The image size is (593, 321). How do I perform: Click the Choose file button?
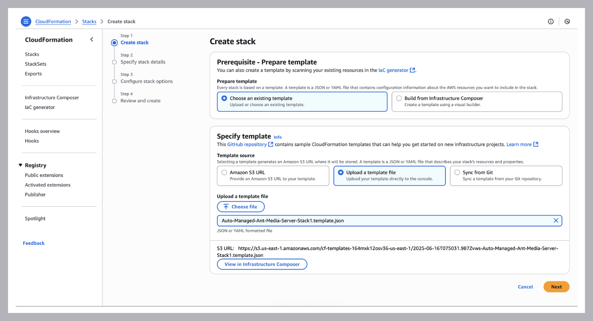(x=241, y=207)
